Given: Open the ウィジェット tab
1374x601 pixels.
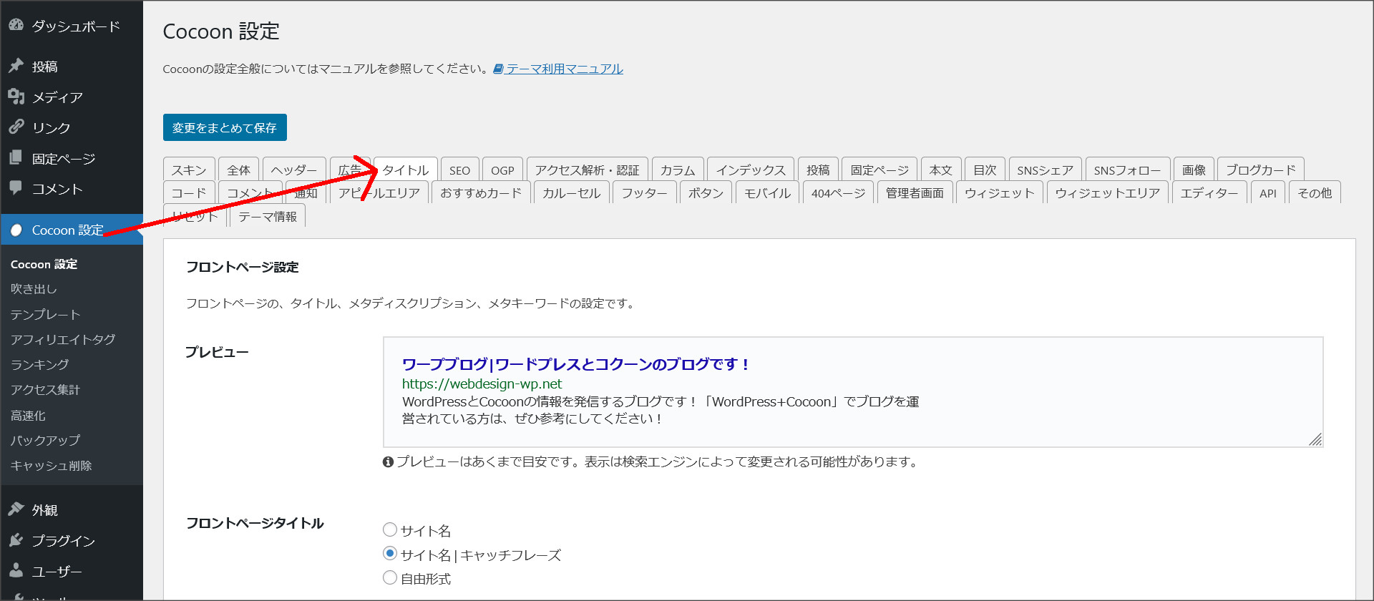Looking at the screenshot, I should click(x=999, y=192).
